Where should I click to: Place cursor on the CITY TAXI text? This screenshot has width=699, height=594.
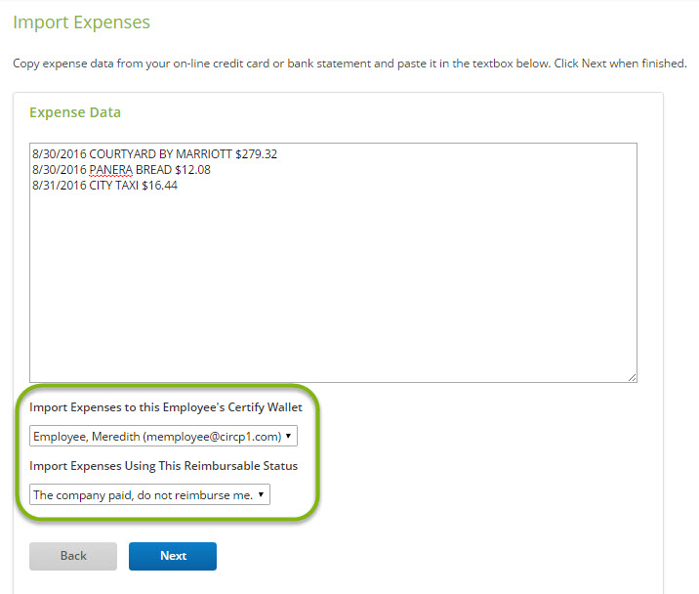[113, 186]
